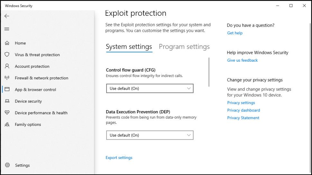Screen dimensions: 312x175
Task: Switch to the Program settings tab
Action: click(x=184, y=47)
